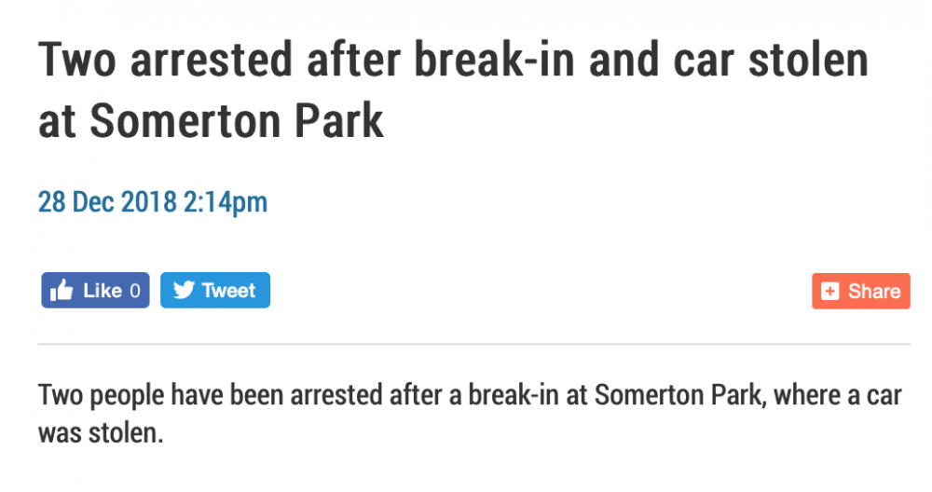Click the Facebook thumbs-up icon

62,291
